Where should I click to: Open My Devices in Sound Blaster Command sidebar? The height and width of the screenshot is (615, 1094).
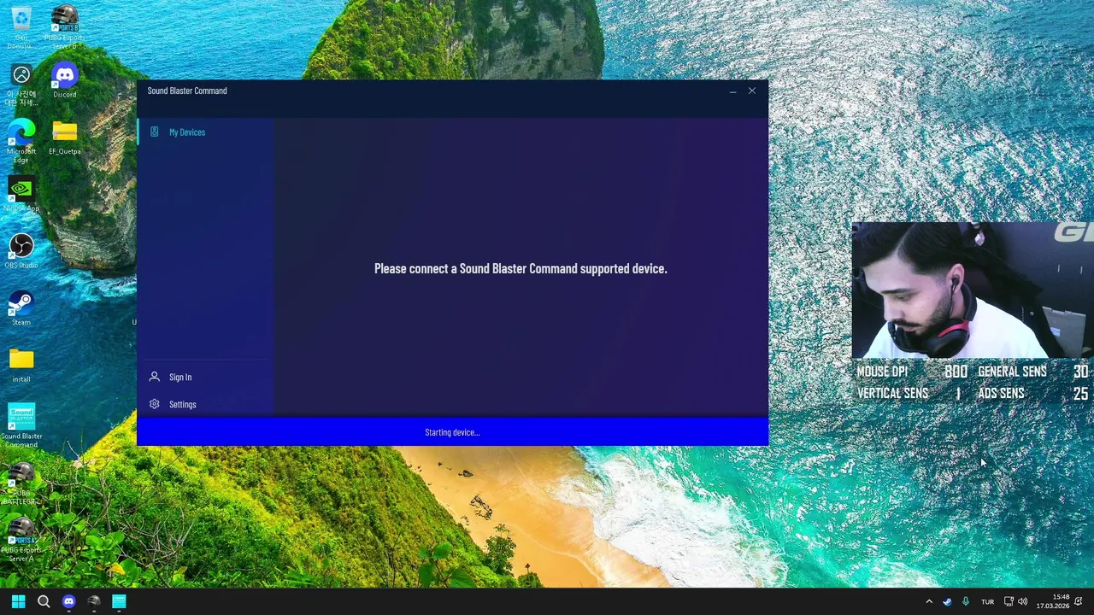pyautogui.click(x=205, y=132)
